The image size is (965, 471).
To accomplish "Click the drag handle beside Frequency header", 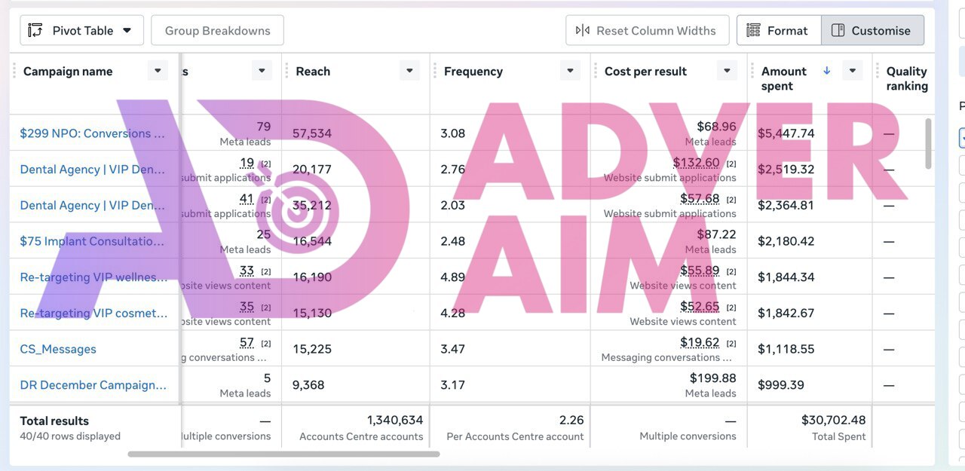I will (435, 72).
